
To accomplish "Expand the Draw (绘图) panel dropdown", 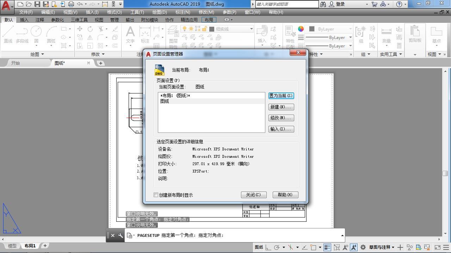I will click(37, 54).
